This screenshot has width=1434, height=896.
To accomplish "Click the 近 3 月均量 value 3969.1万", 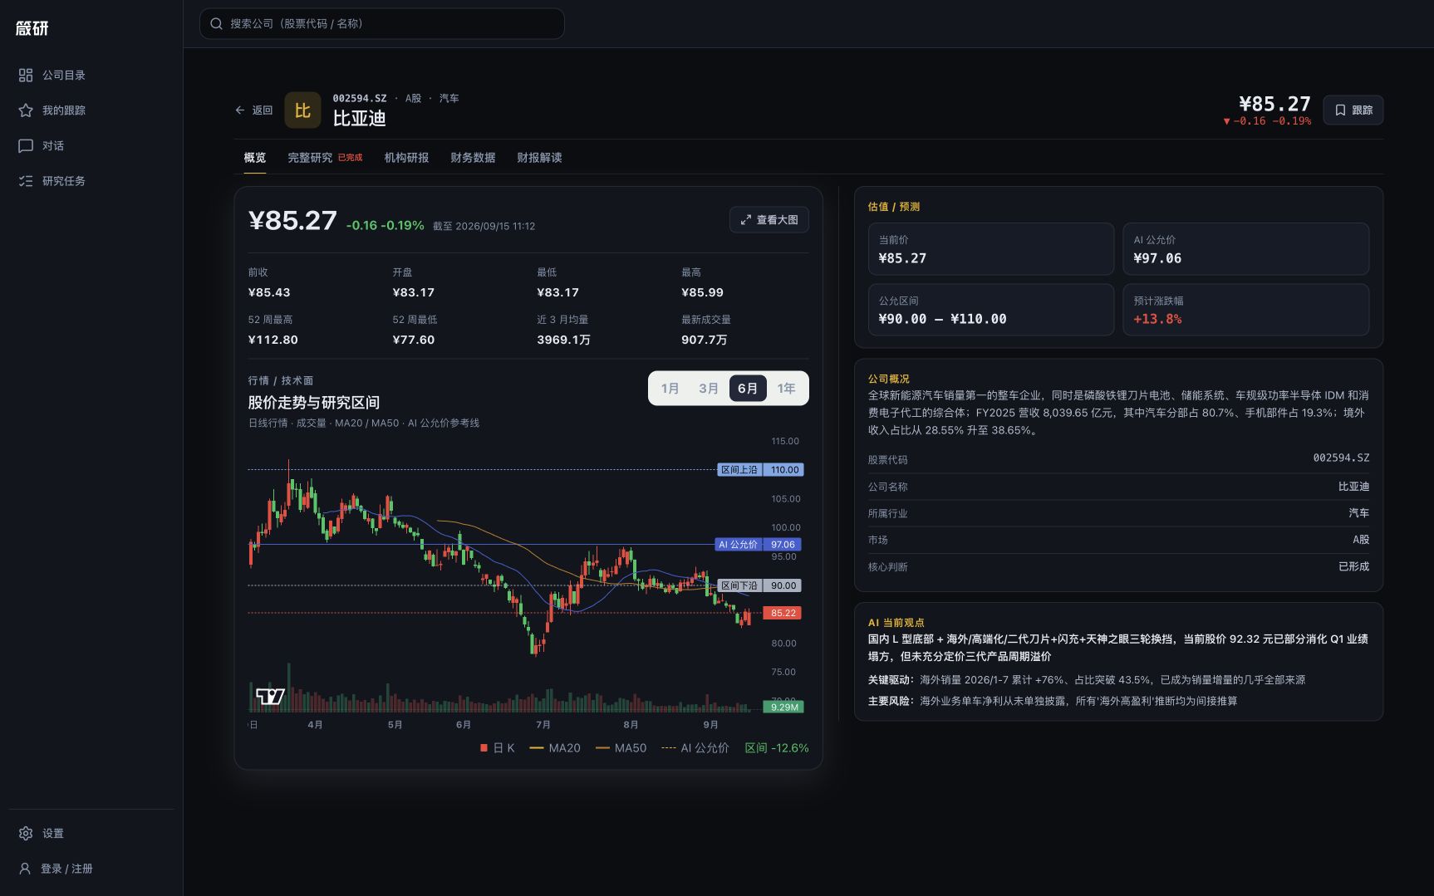I will [563, 340].
